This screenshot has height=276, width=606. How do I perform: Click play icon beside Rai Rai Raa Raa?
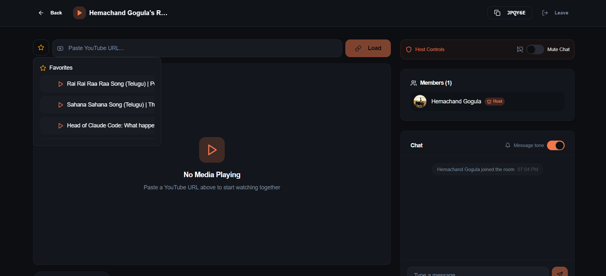[x=61, y=84]
